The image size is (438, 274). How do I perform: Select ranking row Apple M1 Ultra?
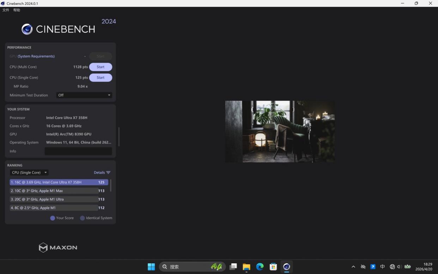(59, 199)
